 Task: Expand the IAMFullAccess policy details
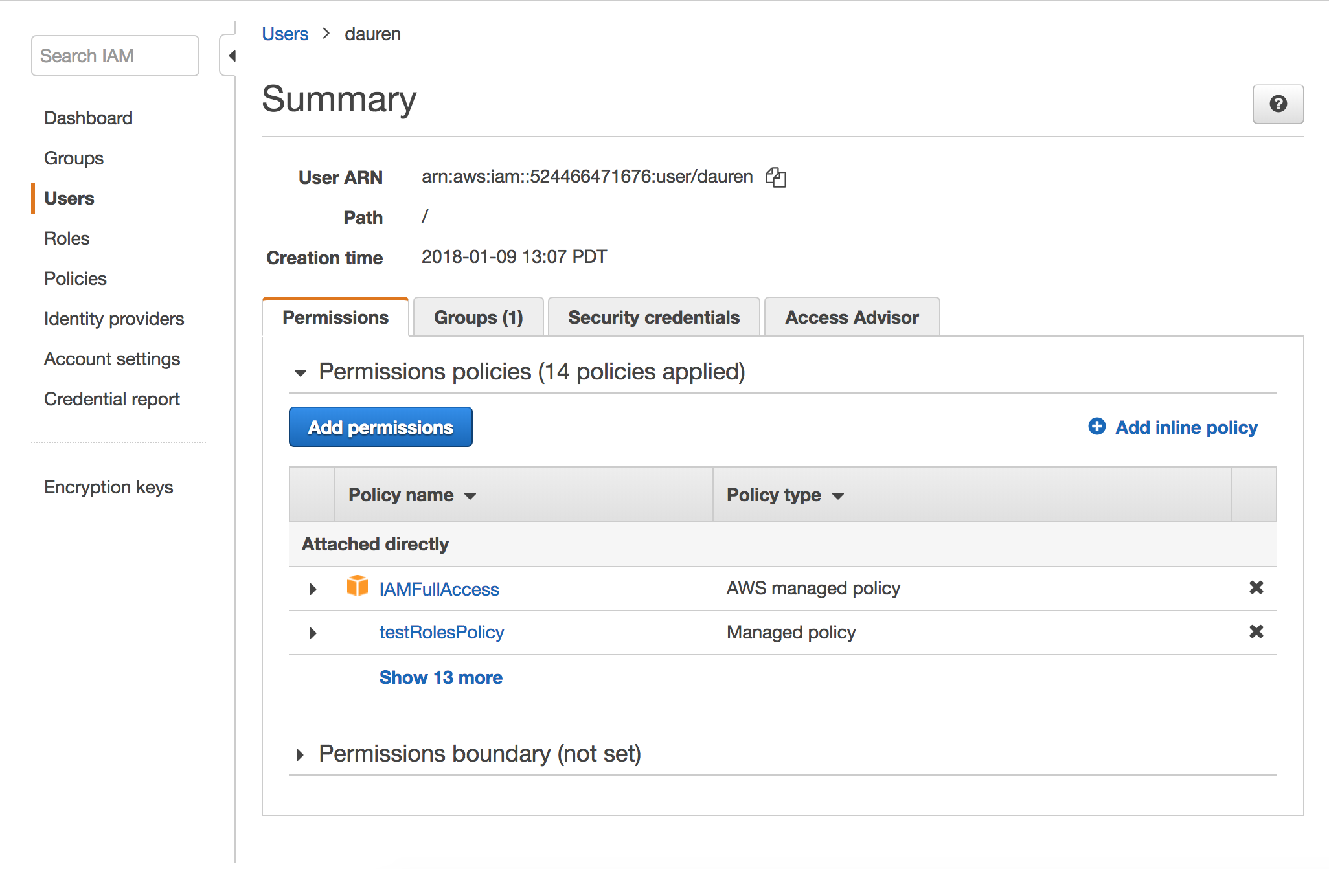[313, 589]
